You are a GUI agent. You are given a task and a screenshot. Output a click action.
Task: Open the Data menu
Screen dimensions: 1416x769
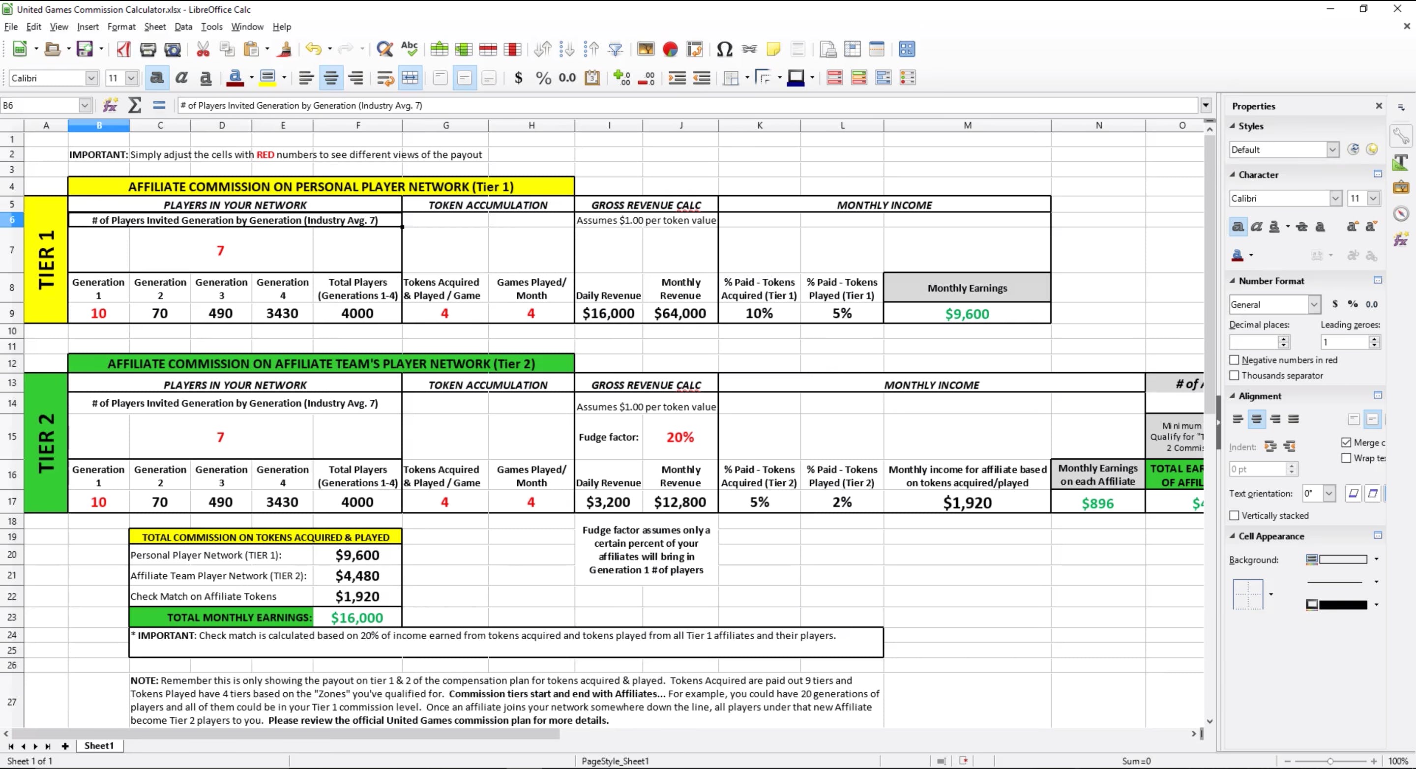click(183, 27)
